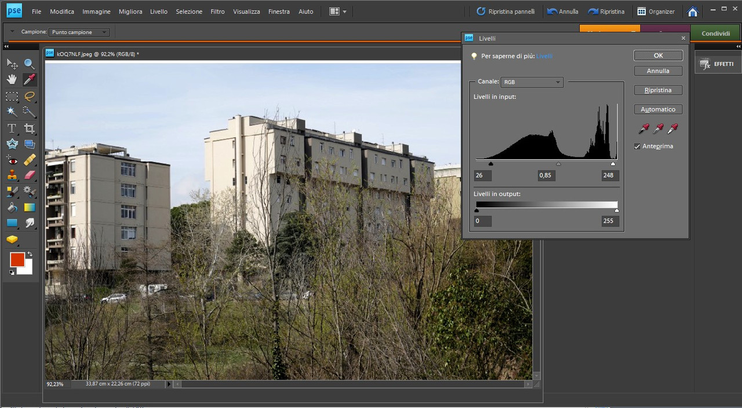
Task: Select the Paint Bucket tool
Action: 12,207
